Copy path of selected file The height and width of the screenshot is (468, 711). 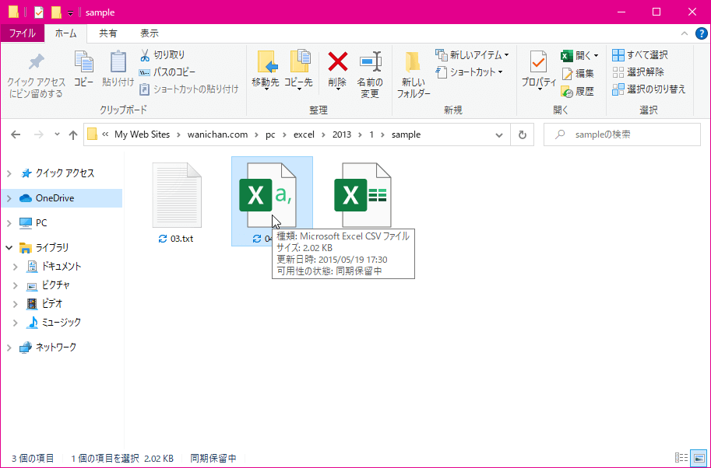[167, 72]
